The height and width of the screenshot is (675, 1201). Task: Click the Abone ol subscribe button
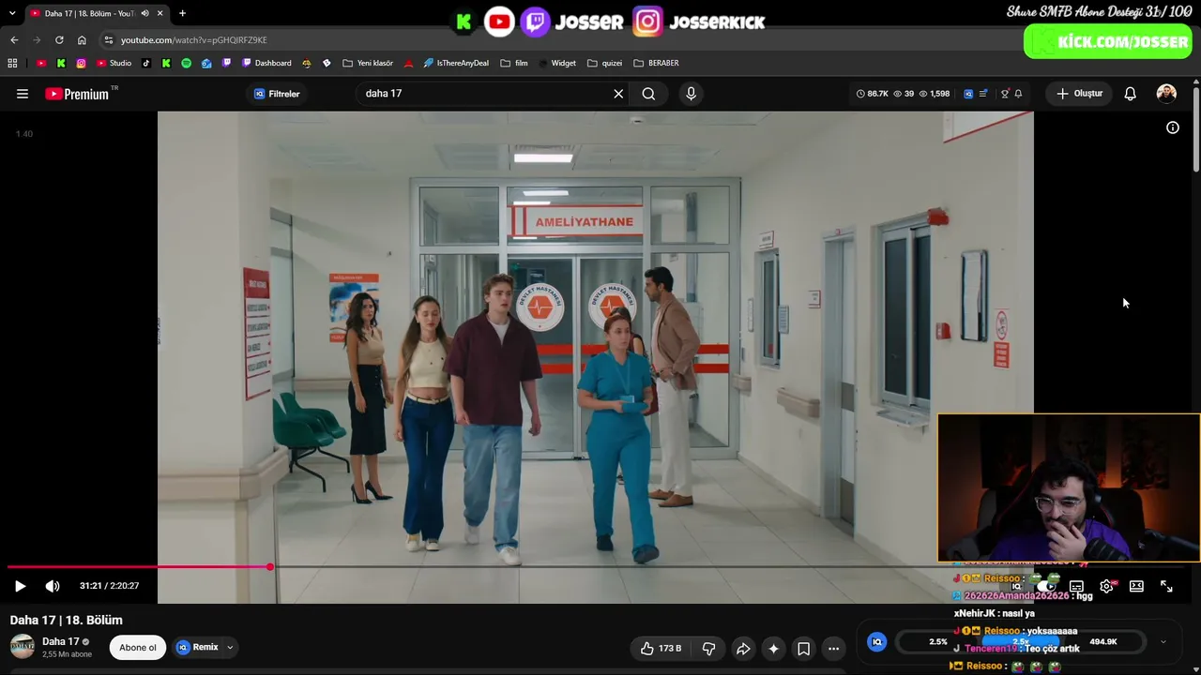138,648
